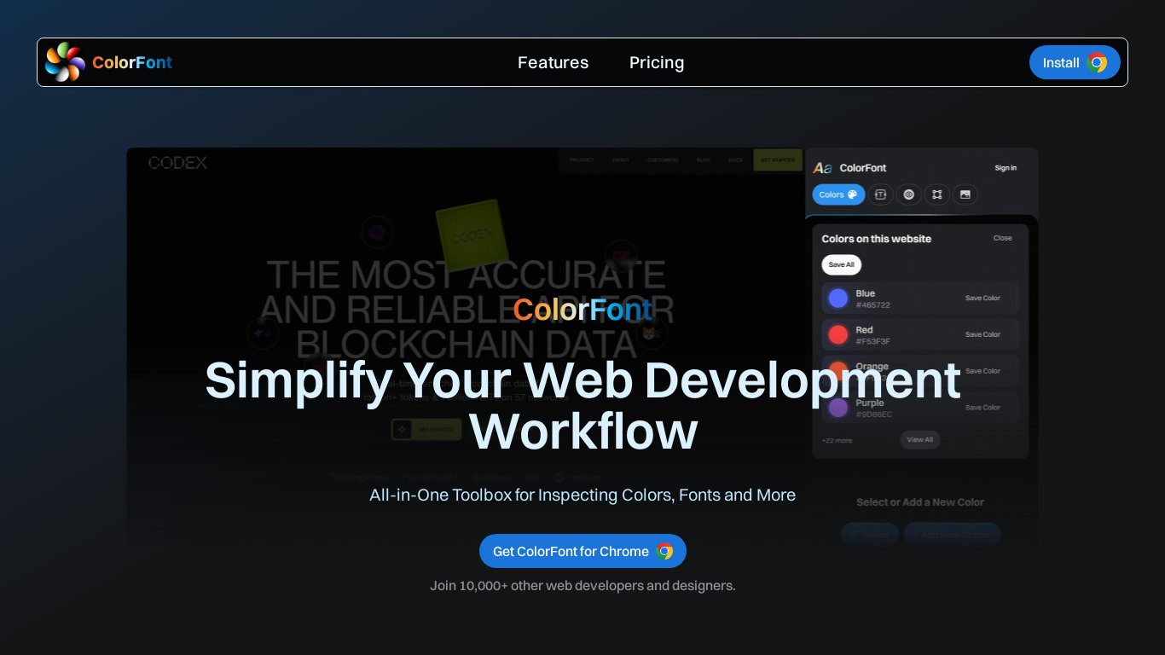The height and width of the screenshot is (655, 1165).
Task: Save Color for the Blue row
Action: [x=982, y=299]
